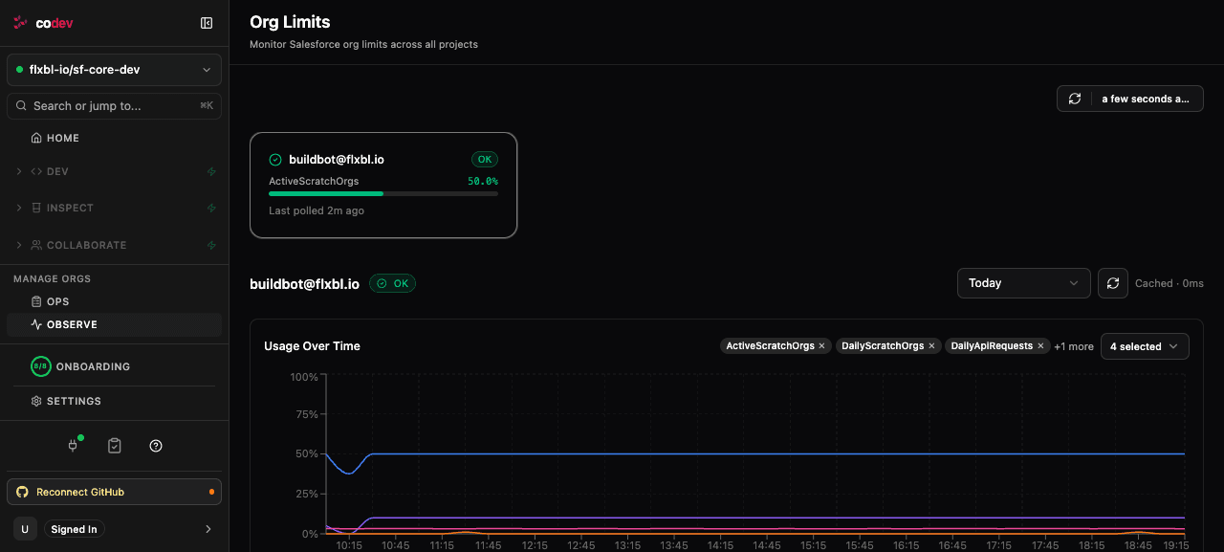The image size is (1224, 552).
Task: Click the OK badge on org card
Action: point(485,160)
